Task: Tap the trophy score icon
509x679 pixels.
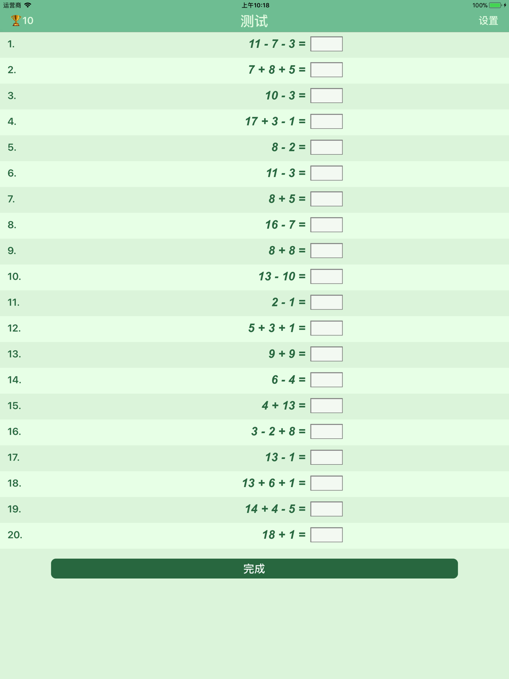Action: [16, 20]
